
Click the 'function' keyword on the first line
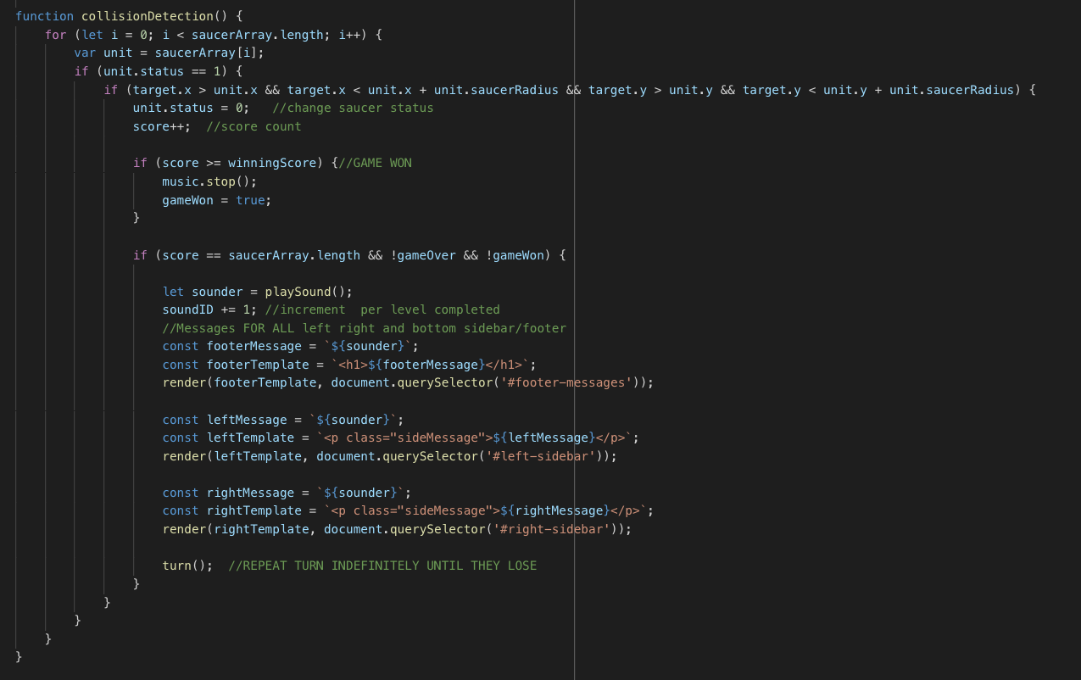44,16
